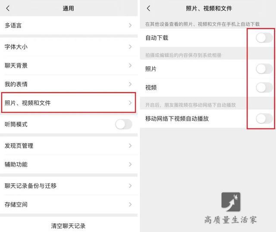Go back from the 通用 settings page
276x232 pixels.
coord(8,8)
